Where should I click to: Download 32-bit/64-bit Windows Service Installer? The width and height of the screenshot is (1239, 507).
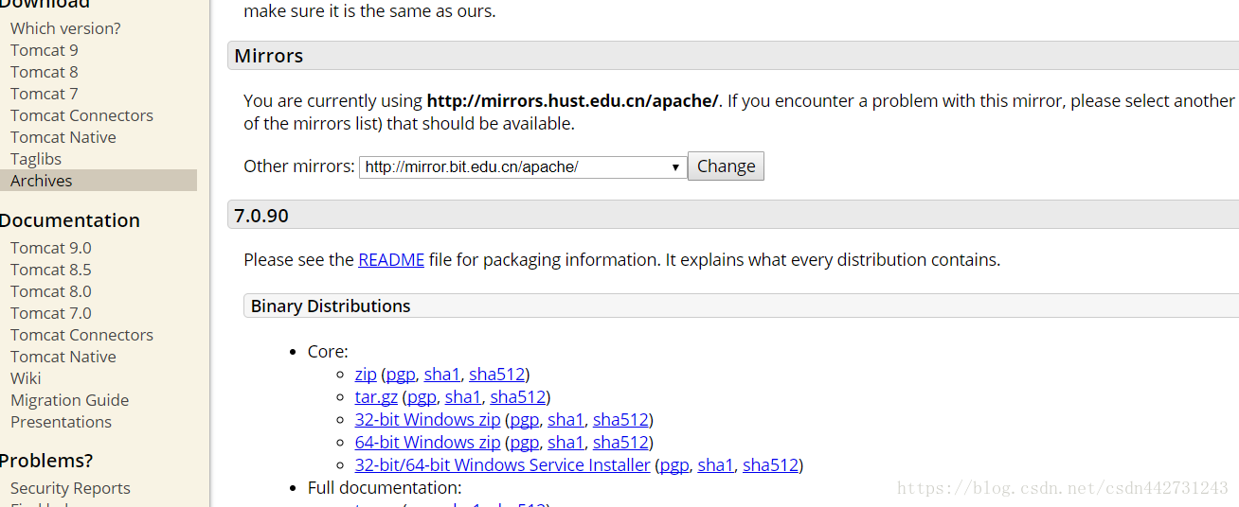coord(503,464)
